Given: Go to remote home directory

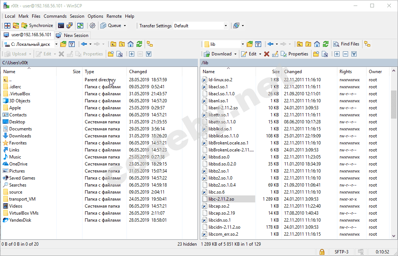Looking at the screenshot, I should click(x=317, y=44).
